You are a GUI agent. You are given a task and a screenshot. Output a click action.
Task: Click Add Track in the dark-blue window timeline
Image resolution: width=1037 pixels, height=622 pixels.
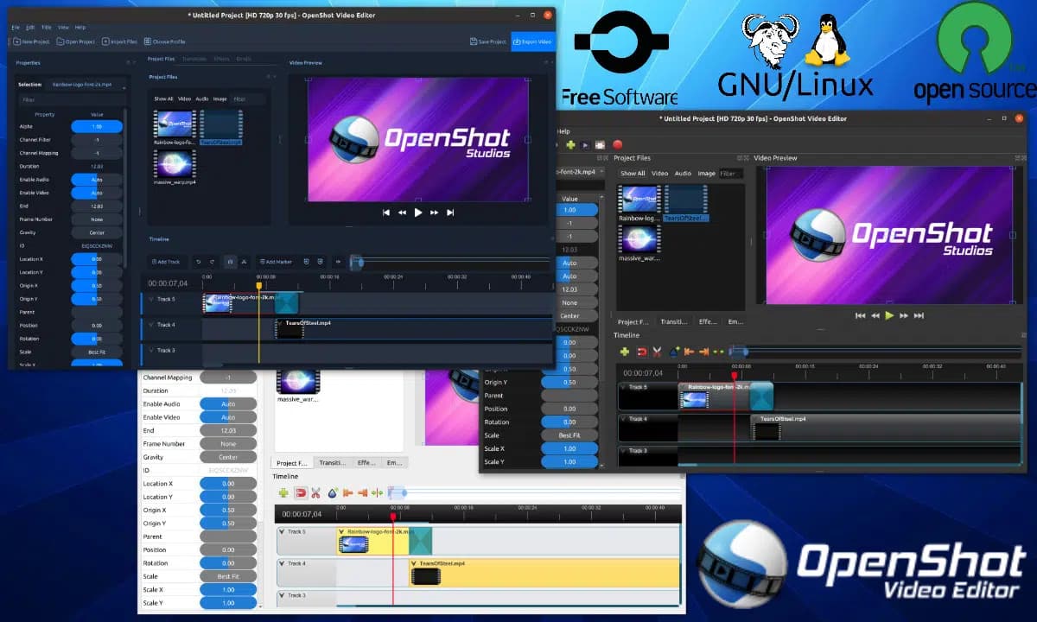tap(166, 262)
